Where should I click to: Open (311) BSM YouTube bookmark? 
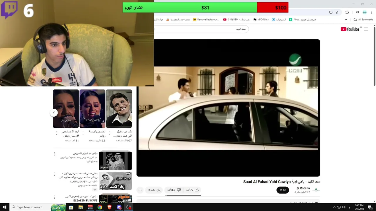[236, 20]
